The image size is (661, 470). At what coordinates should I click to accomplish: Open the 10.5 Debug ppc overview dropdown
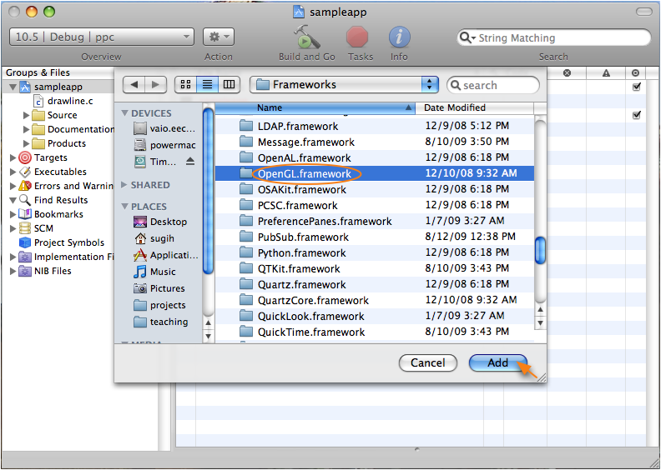pyautogui.click(x=102, y=37)
